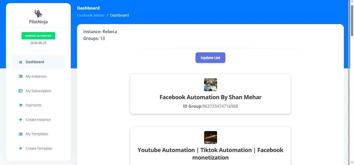The image size is (354, 165).
Task: Open My Subscription page
Action: (38, 91)
